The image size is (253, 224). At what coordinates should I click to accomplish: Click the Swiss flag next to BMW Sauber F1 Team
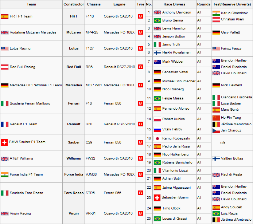4,142
